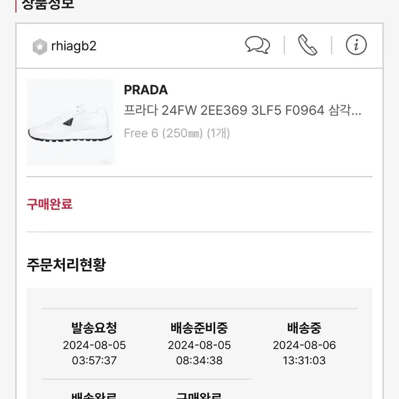Click the circled information icon
399x399 pixels.
[x=356, y=45]
